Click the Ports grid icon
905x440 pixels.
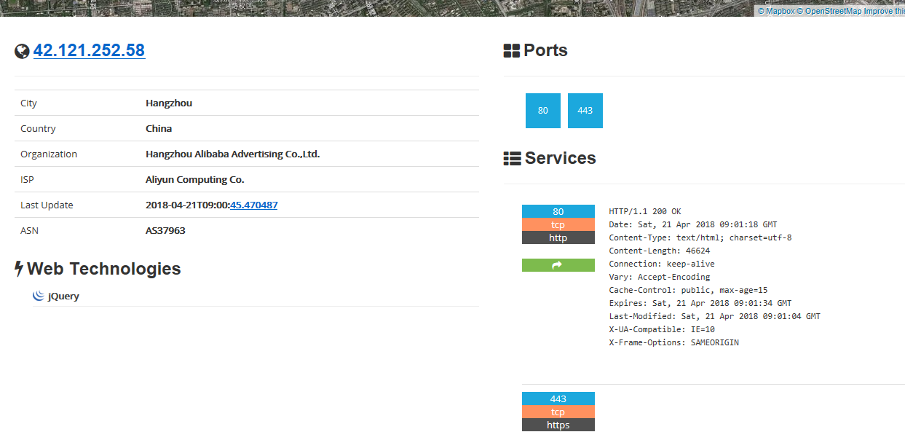pos(512,51)
